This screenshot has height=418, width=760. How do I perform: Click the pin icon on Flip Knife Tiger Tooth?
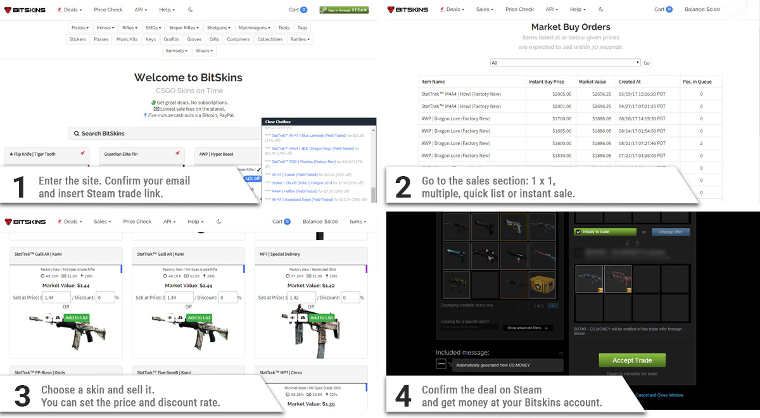(82, 154)
